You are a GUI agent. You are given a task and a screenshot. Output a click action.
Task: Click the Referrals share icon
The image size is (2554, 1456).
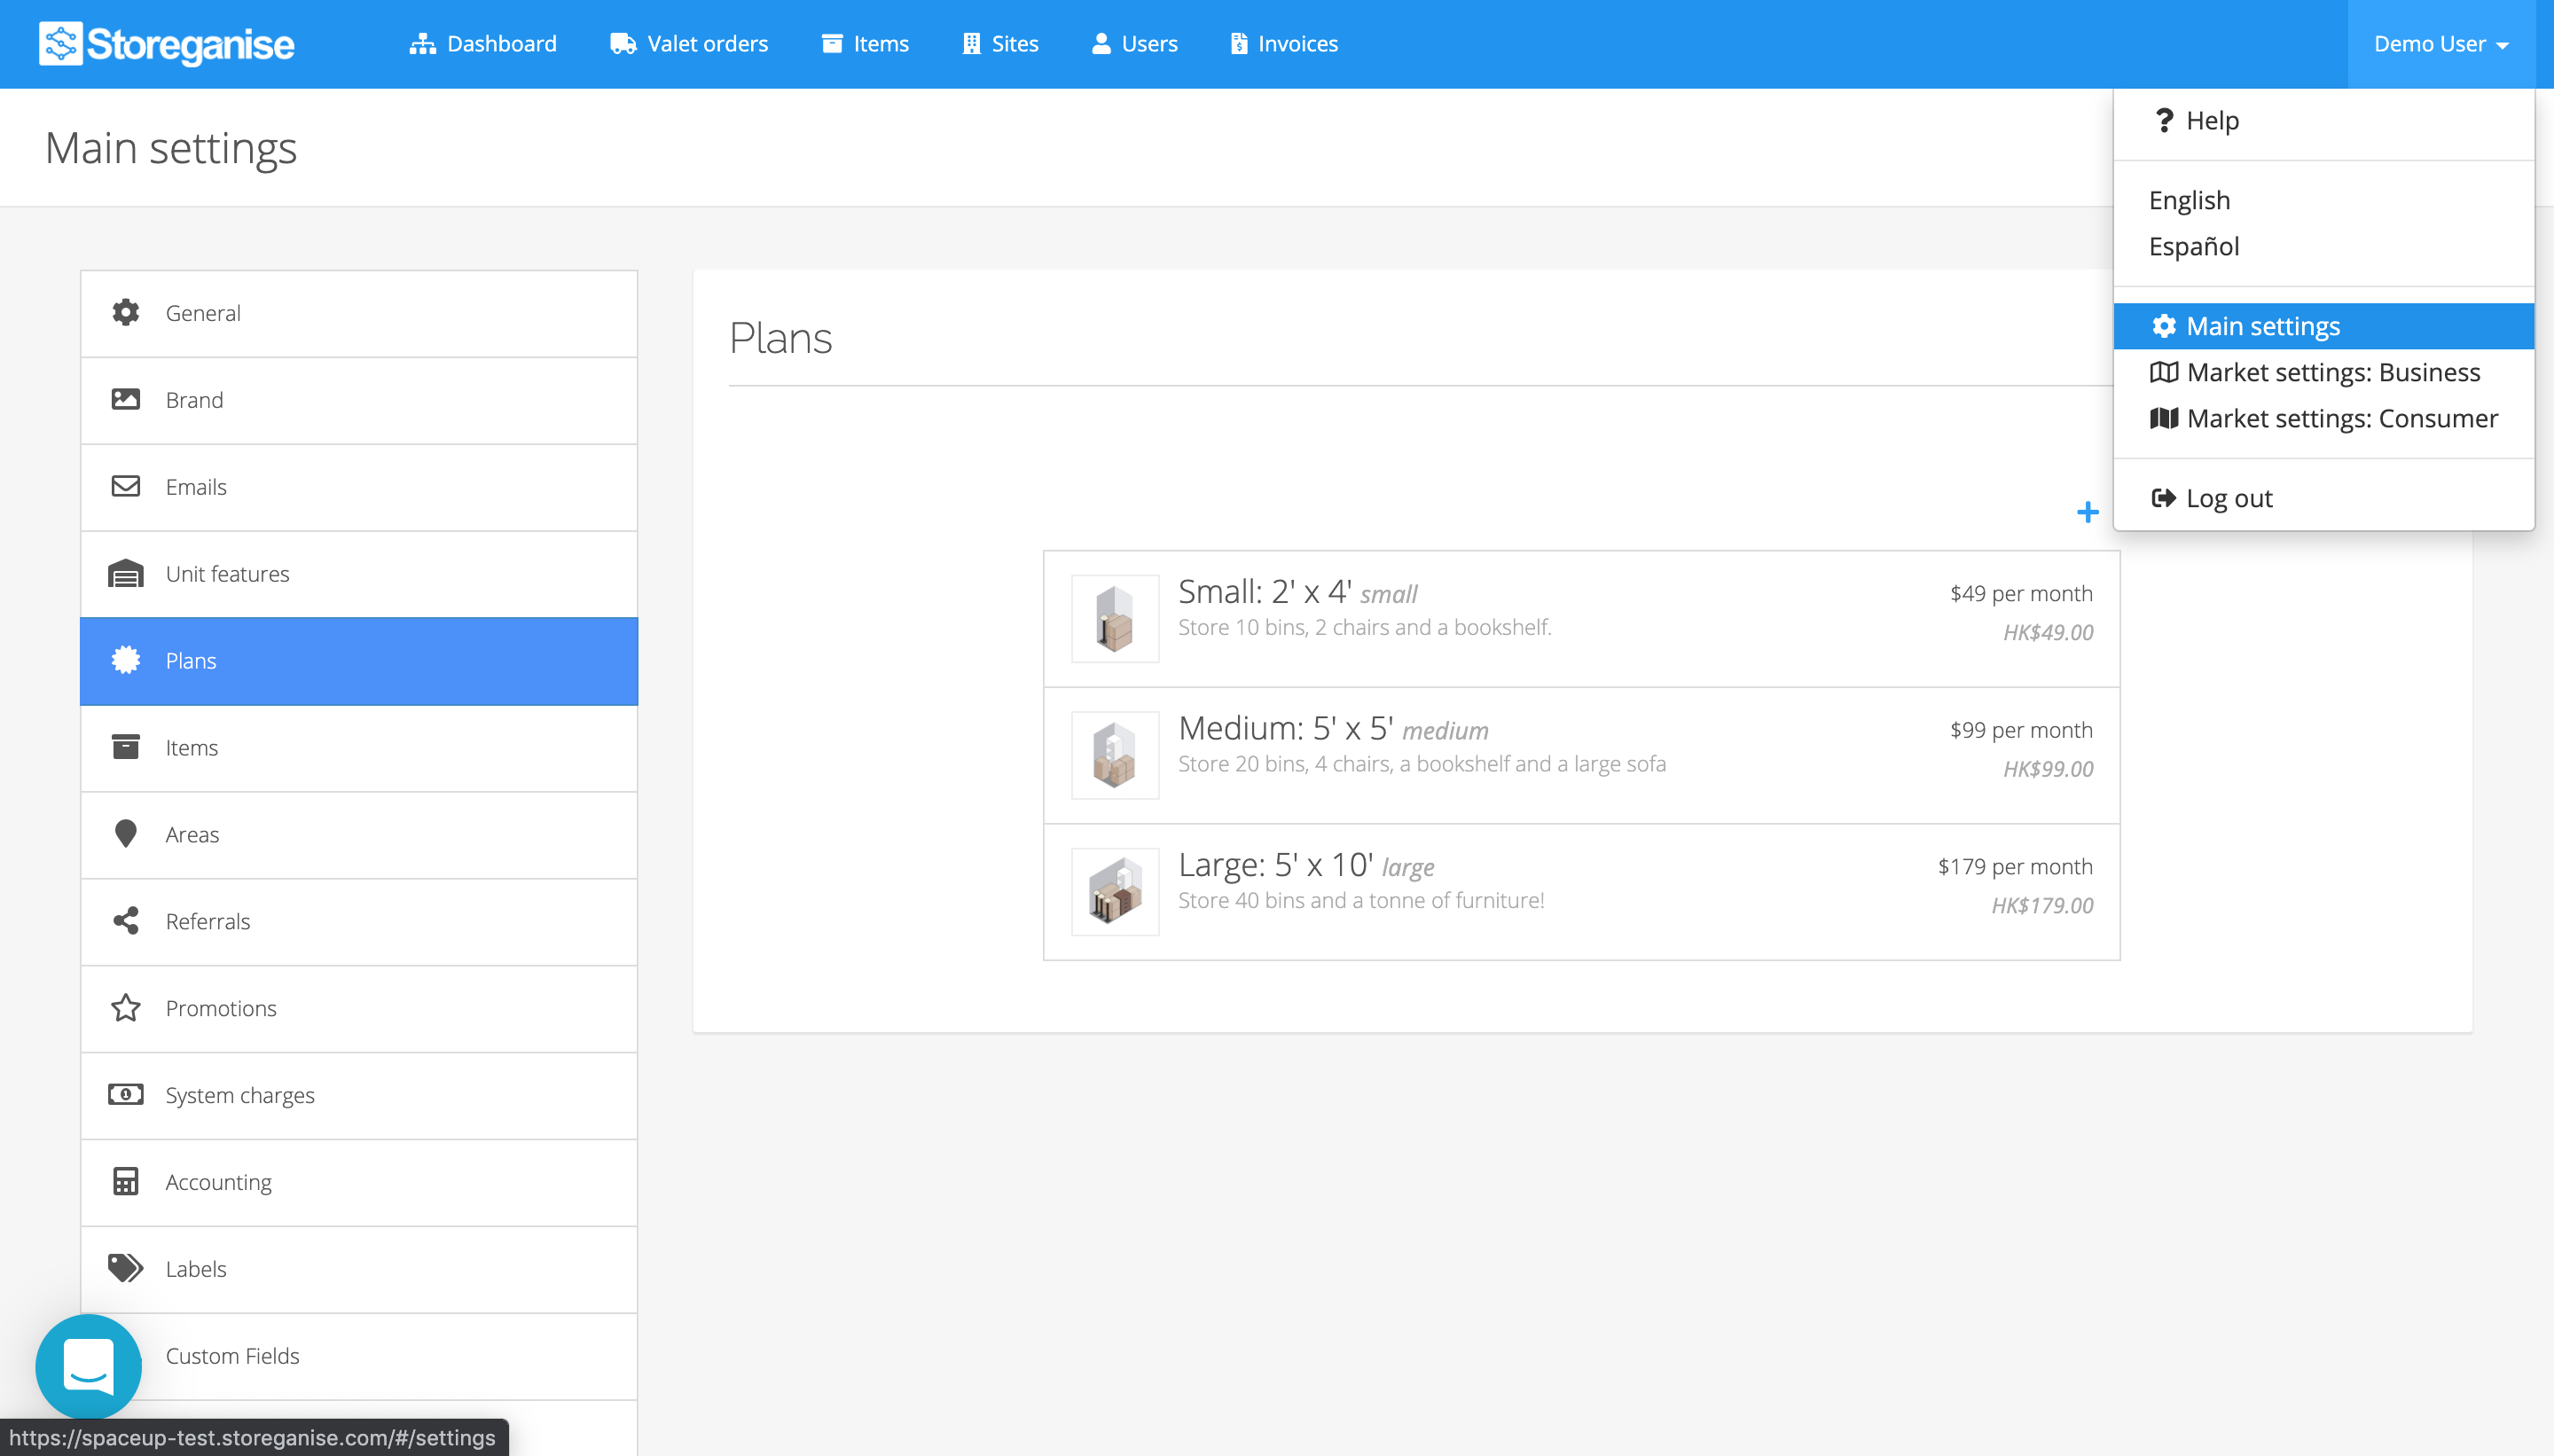point(125,921)
